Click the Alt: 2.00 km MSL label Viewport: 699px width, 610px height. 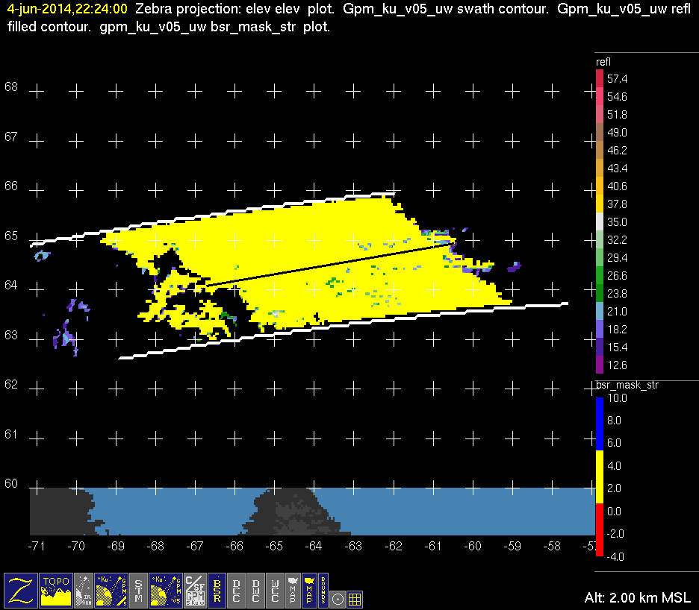coord(638,598)
